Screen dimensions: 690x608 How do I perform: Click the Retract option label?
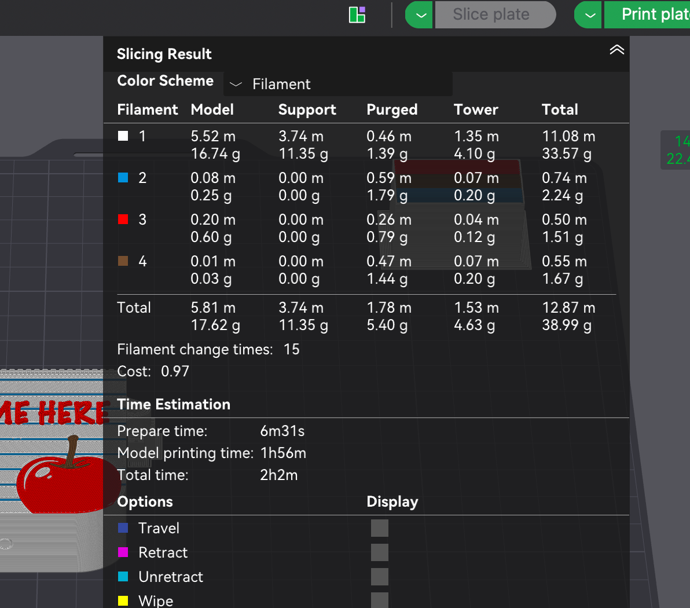[163, 552]
